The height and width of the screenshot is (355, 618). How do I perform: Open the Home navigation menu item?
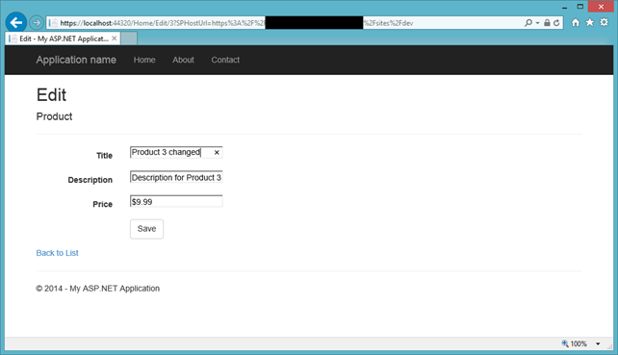144,60
